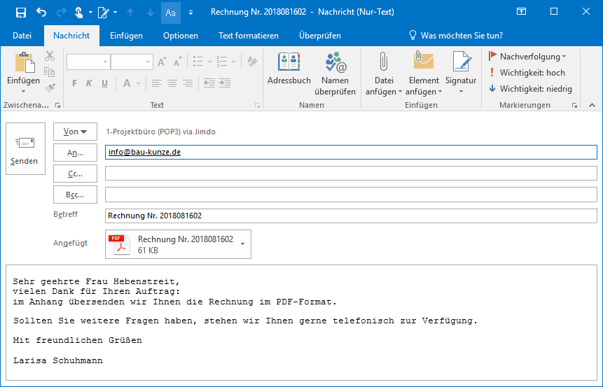Open Customize Quick Access Toolbar menu

pos(190,13)
